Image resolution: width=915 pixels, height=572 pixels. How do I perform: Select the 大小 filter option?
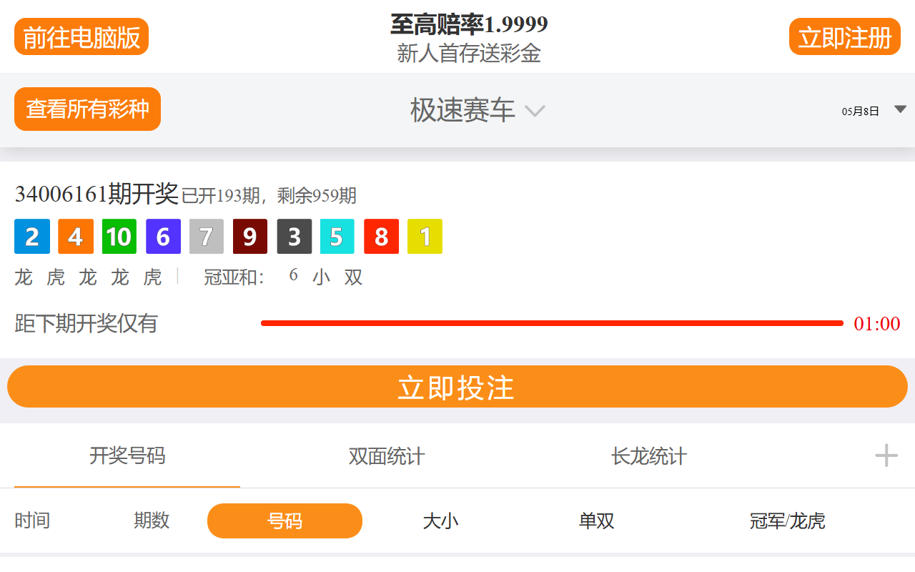pos(440,521)
